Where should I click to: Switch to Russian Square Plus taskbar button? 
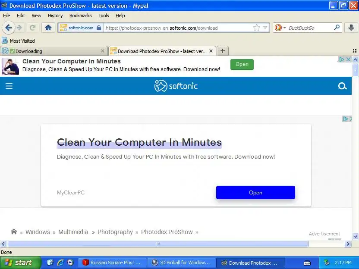pos(113,263)
